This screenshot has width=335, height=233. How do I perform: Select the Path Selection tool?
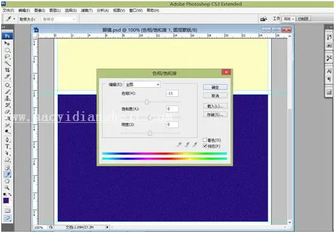click(x=7, y=153)
